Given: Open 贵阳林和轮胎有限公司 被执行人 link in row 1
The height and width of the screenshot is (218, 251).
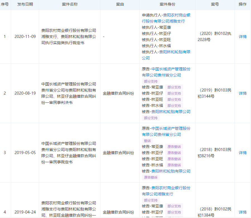Looking at the screenshot, I should pos(166,55).
